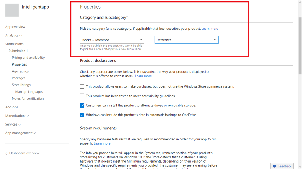
Task: Open the Books + reference category dropdown
Action: coord(112,40)
